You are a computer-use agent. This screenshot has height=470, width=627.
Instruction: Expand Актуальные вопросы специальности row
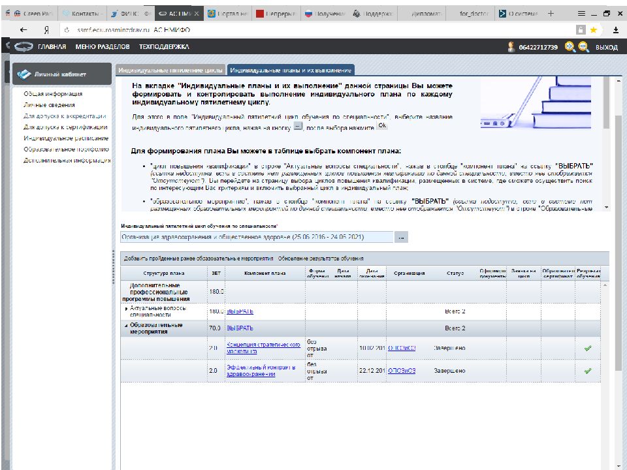coord(126,309)
